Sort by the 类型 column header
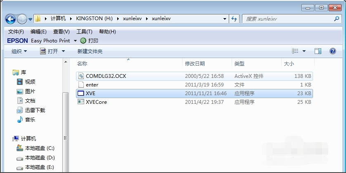 tap(239, 64)
